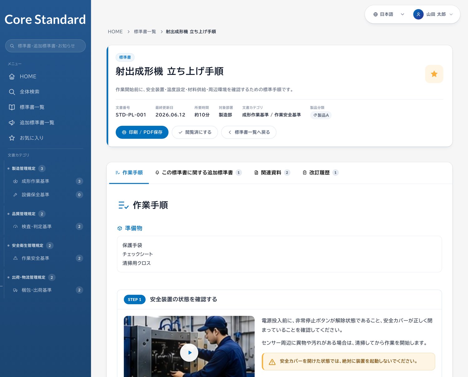Screen dimensions: 468x377
Task: Click the checklist icon beside 作業手順 heading
Action: click(x=124, y=205)
